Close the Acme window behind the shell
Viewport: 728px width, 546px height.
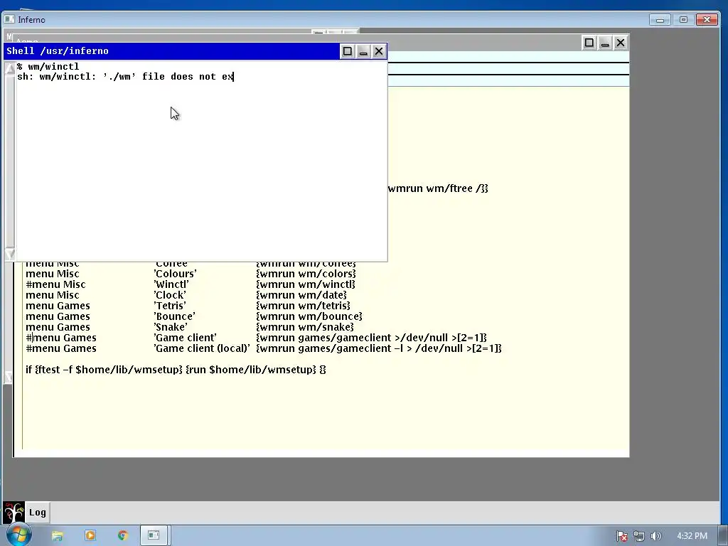click(621, 43)
